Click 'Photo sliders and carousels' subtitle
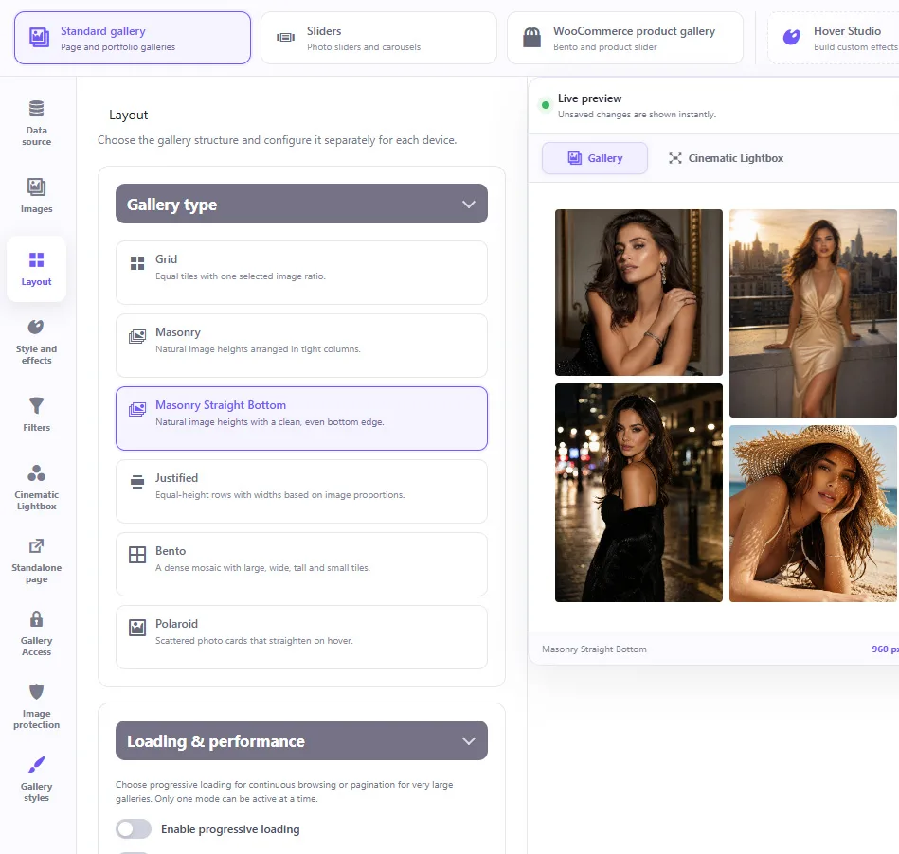 (x=364, y=47)
